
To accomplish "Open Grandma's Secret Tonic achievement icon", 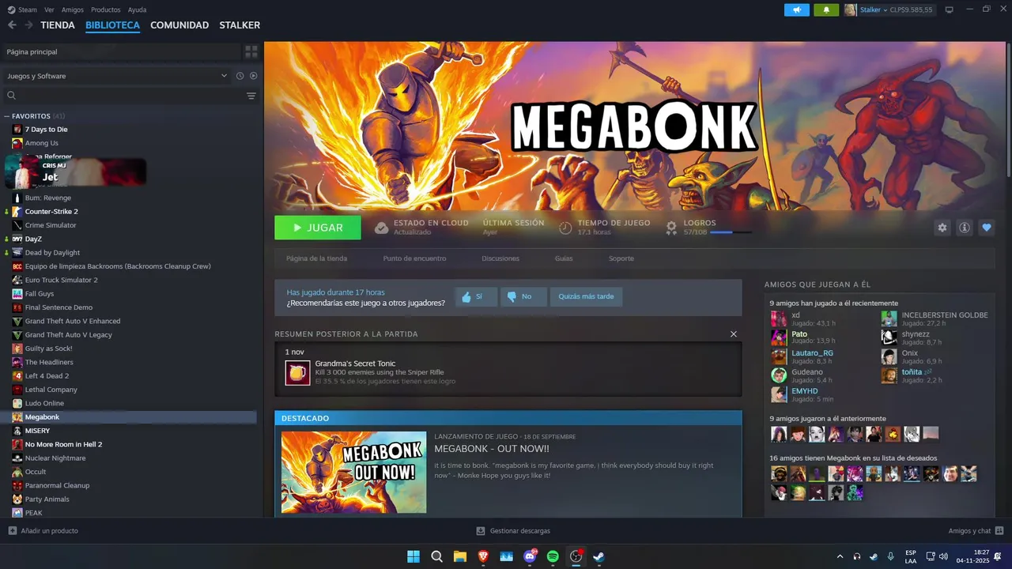I will point(298,372).
